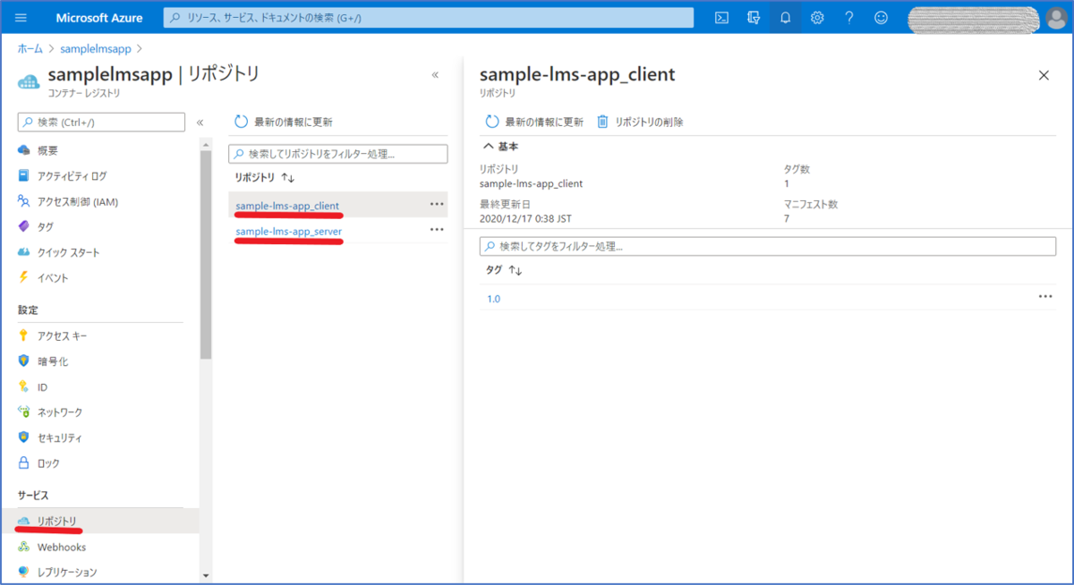Click the container registry cloud icon
This screenshot has height=585, width=1074.
[29, 81]
